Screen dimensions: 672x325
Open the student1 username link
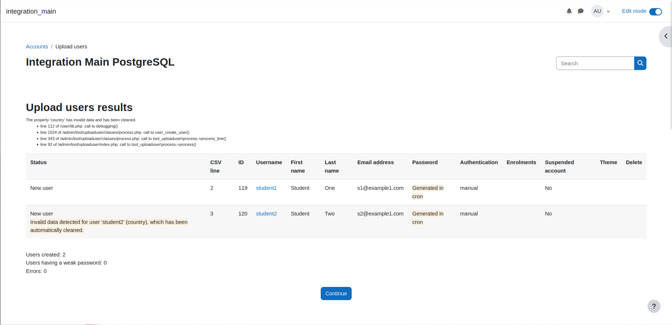click(x=266, y=188)
